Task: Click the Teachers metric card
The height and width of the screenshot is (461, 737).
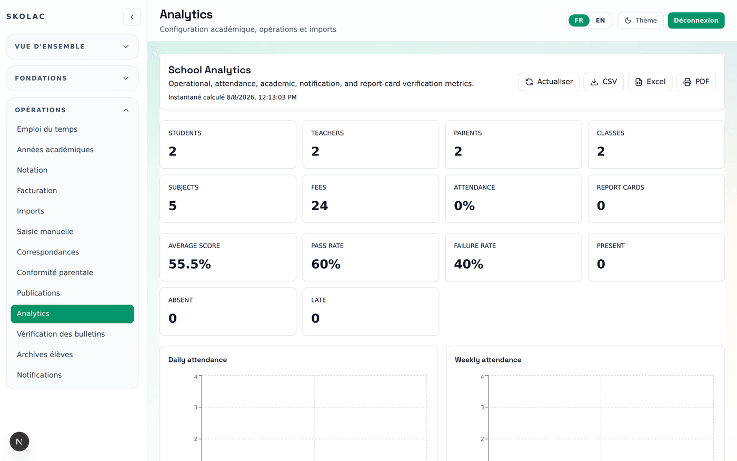Action: pyautogui.click(x=371, y=144)
